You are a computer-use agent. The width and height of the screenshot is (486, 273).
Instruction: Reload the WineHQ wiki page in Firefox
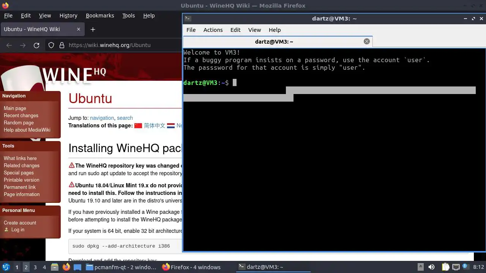pyautogui.click(x=36, y=45)
